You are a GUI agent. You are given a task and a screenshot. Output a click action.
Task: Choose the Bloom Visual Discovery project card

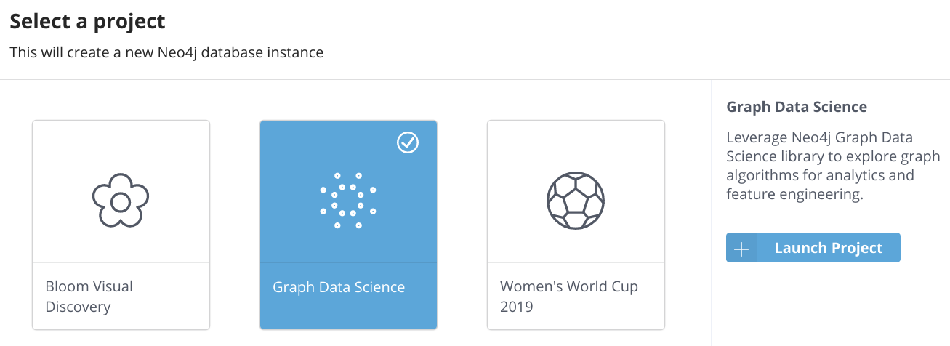coord(121,224)
